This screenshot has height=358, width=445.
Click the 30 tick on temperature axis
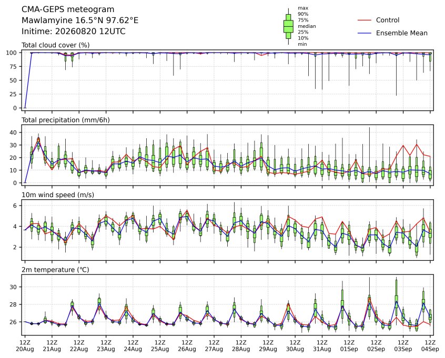point(13,287)
